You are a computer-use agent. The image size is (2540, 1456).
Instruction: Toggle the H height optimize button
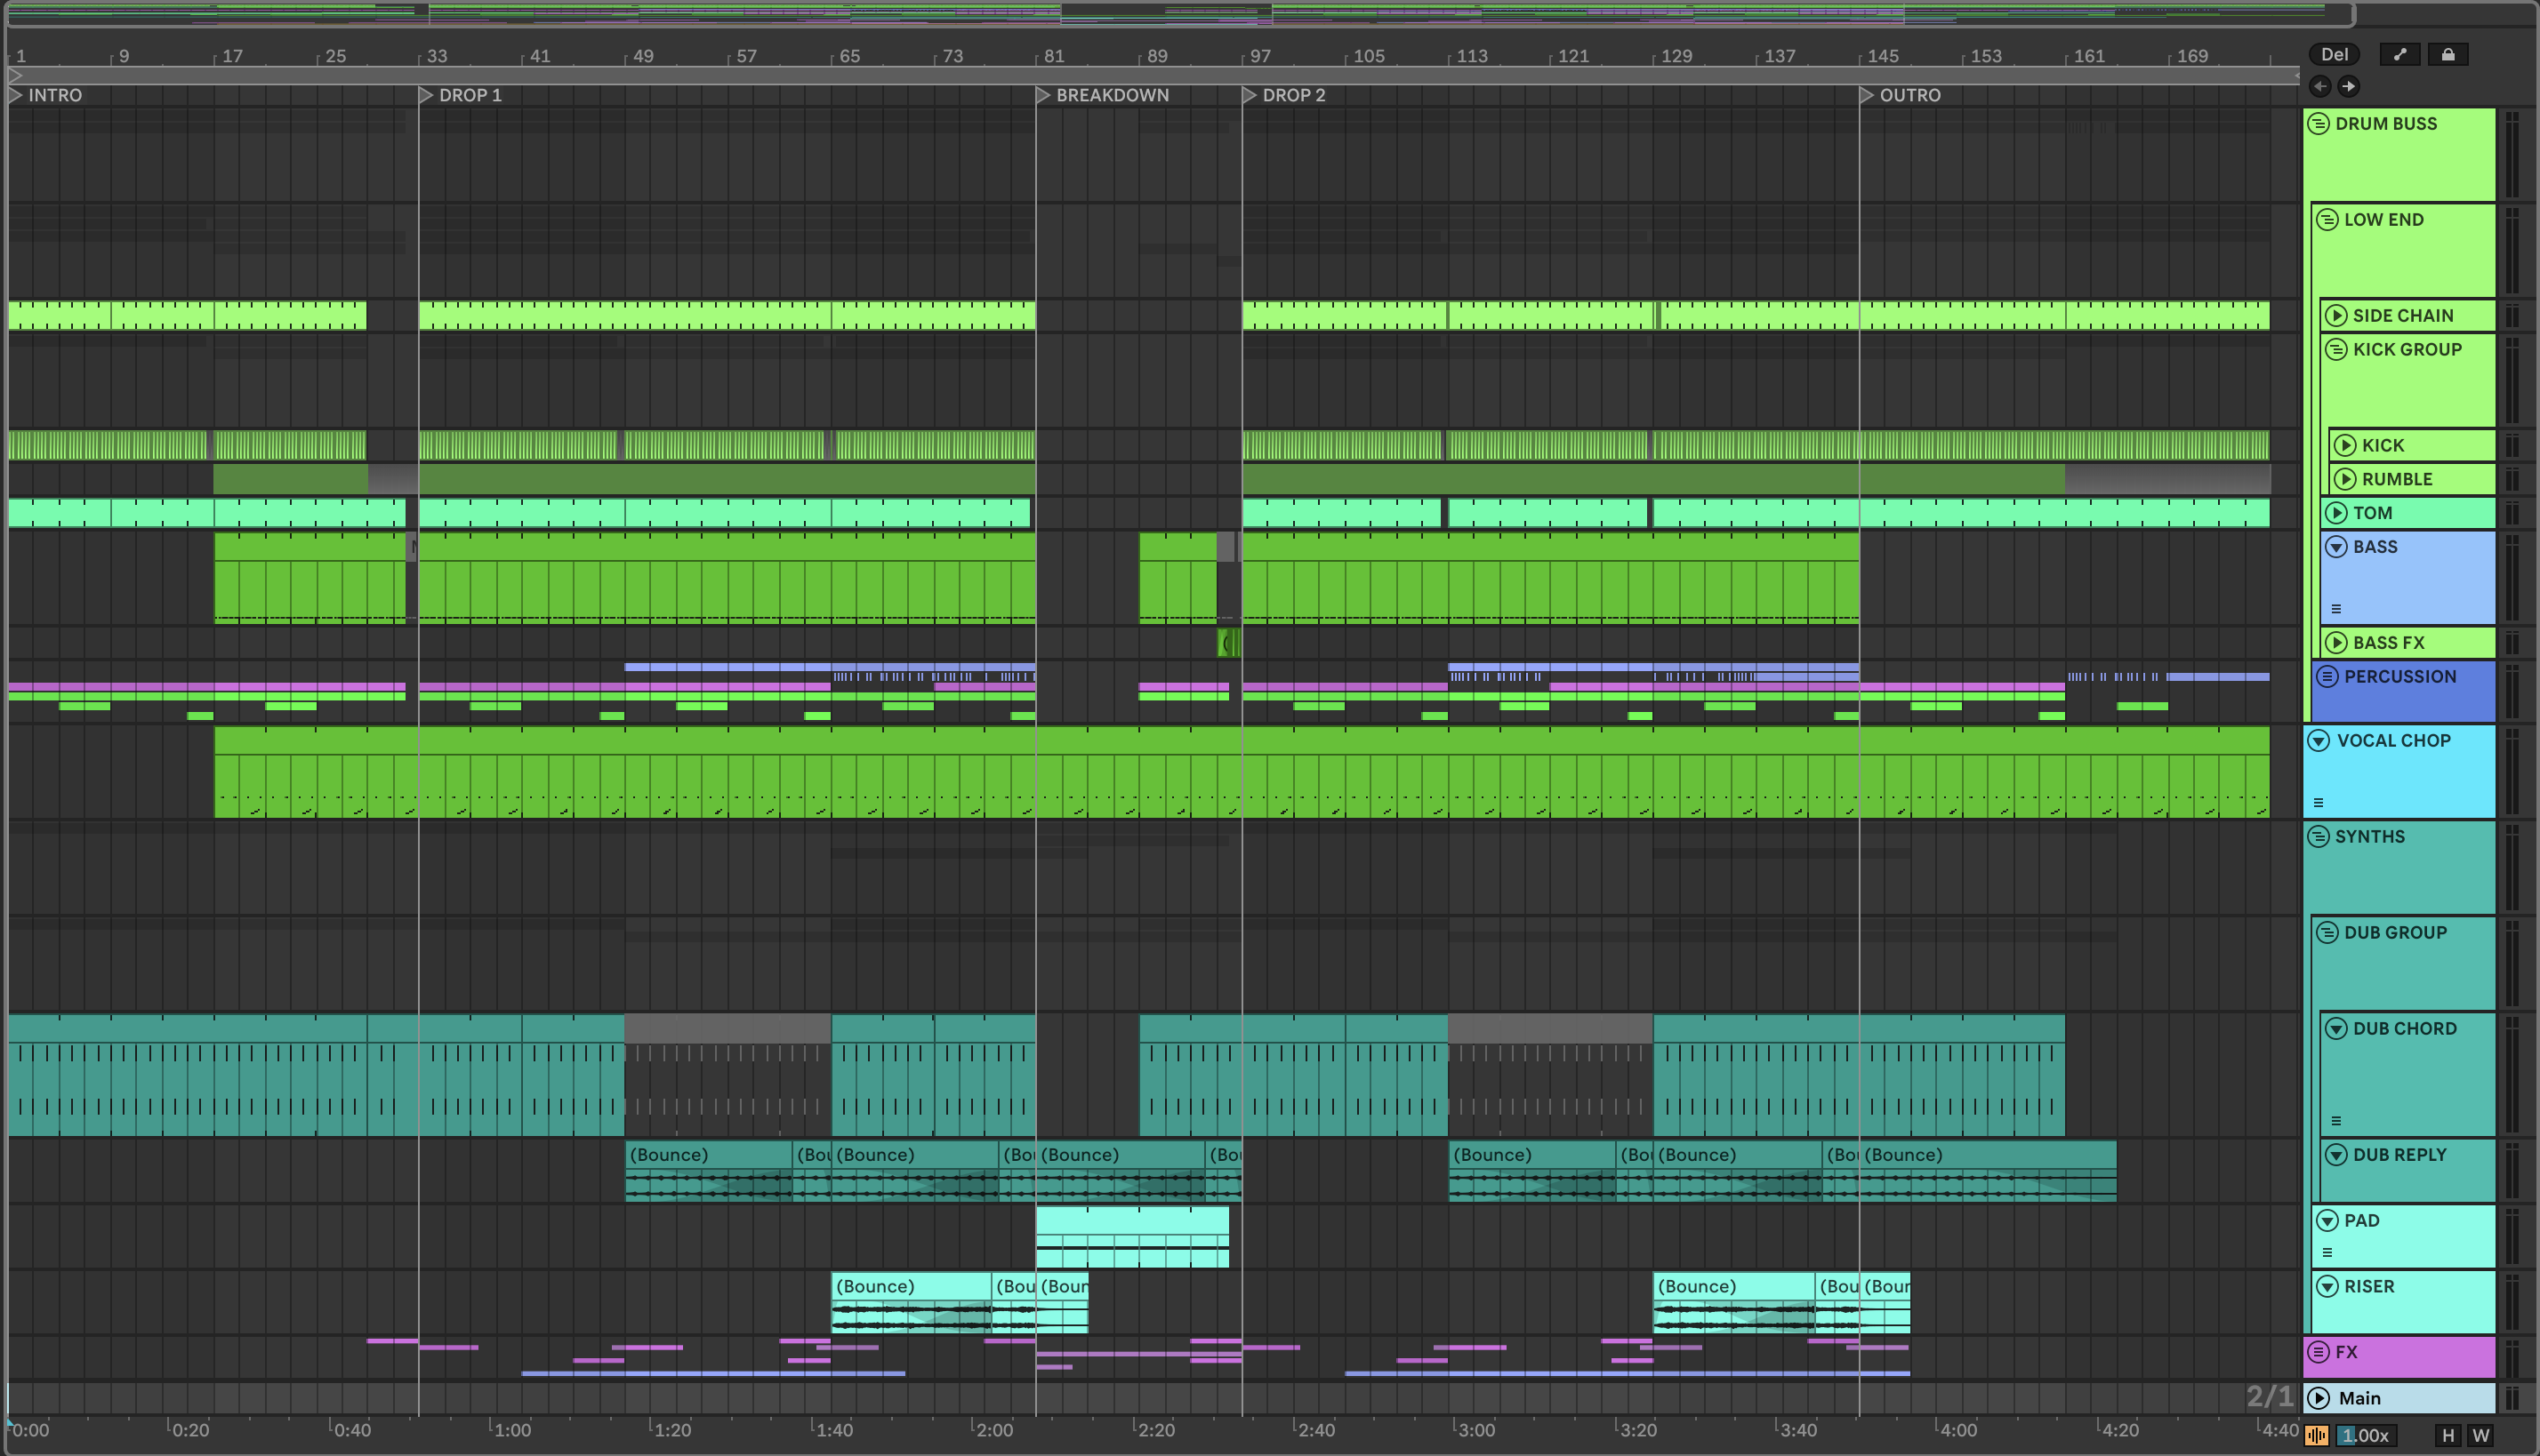tap(2448, 1436)
